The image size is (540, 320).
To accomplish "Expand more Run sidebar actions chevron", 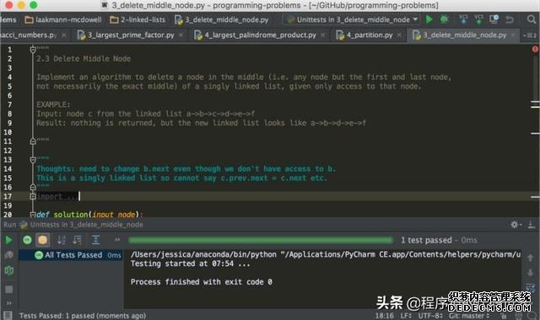I will click(8, 303).
